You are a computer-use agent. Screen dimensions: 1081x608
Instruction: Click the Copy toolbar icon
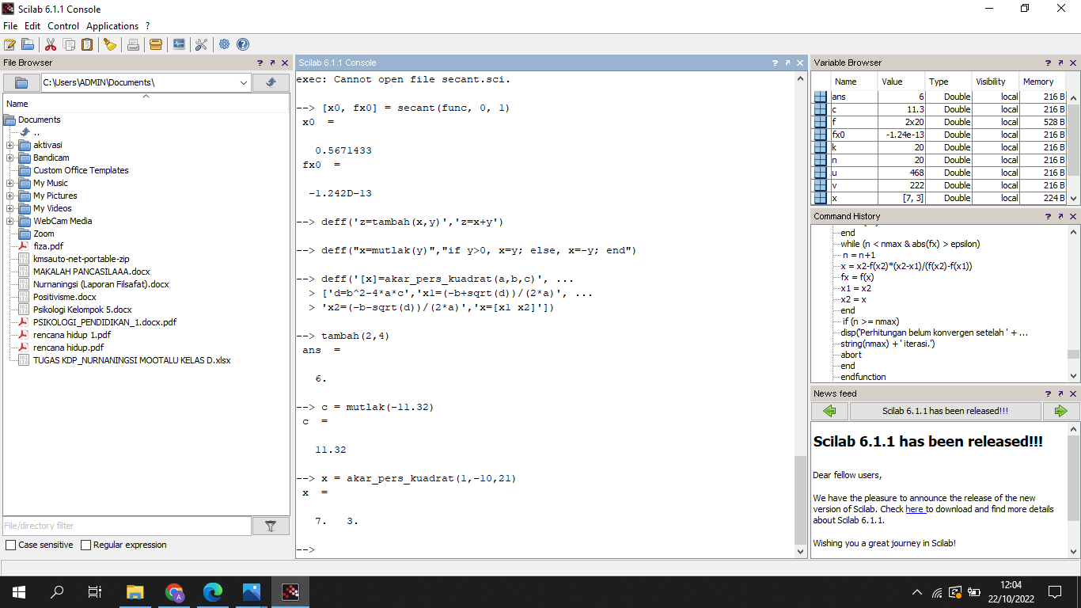pos(69,44)
